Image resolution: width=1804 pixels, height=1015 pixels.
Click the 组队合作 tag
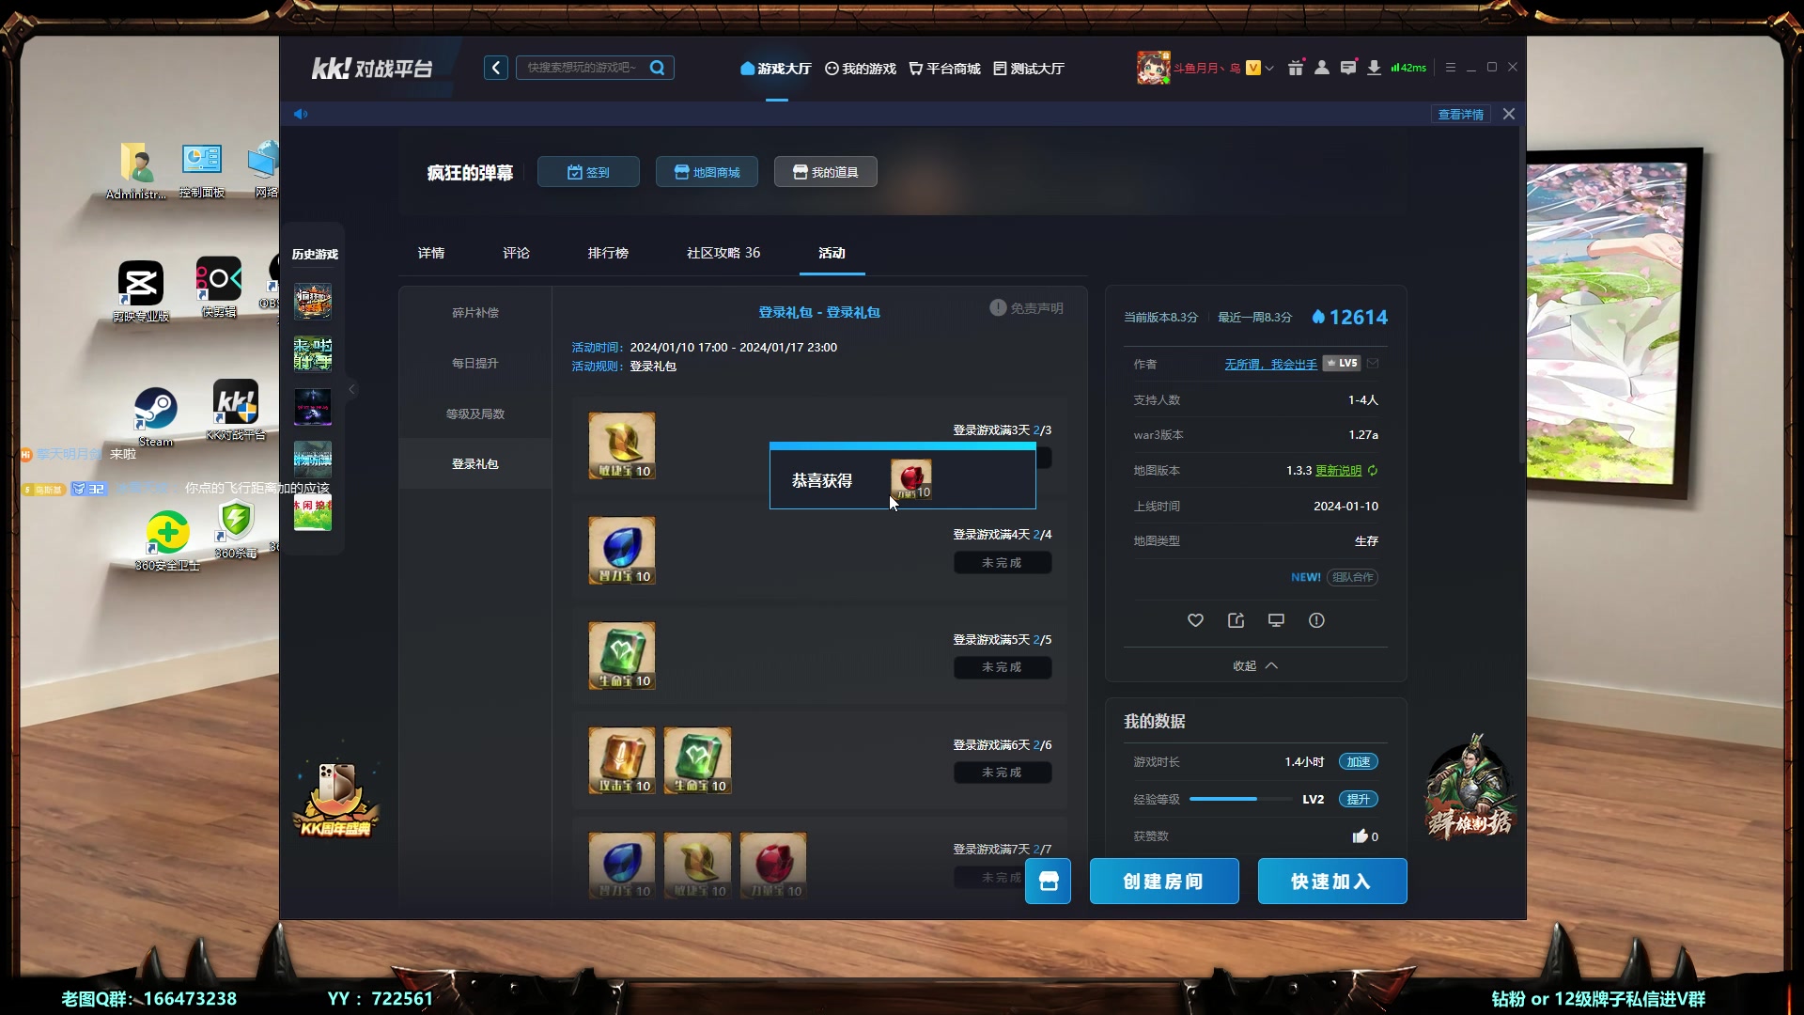pos(1353,577)
